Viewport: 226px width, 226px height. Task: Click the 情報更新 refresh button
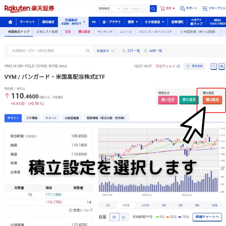(x=194, y=66)
